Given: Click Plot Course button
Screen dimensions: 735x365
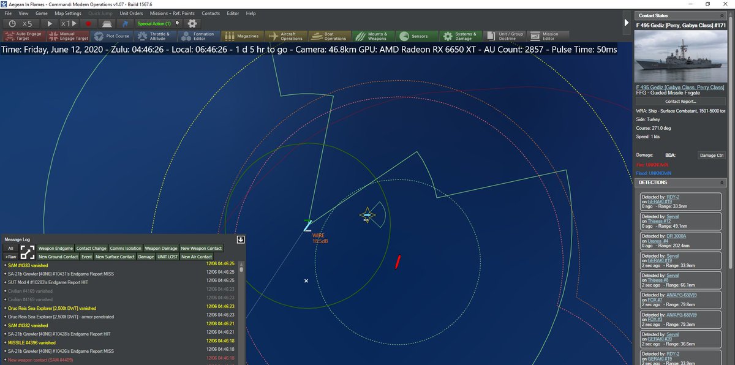Looking at the screenshot, I should (x=111, y=36).
